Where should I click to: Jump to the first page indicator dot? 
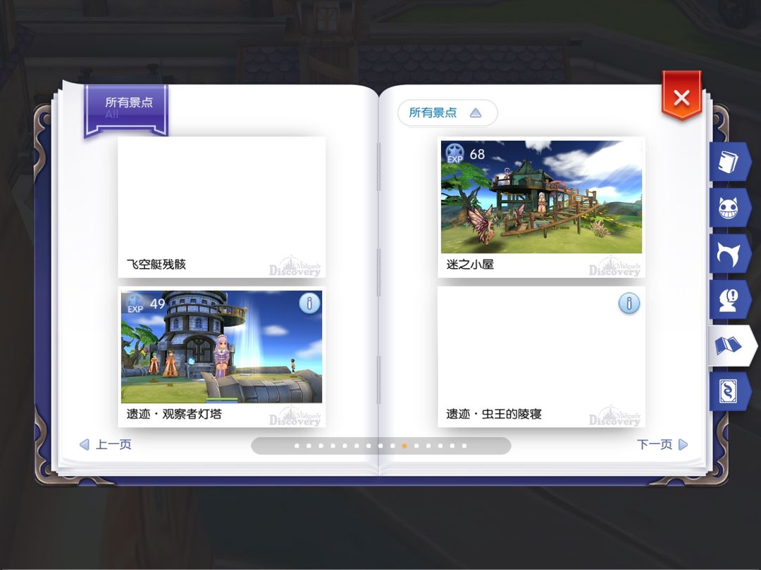pos(297,446)
